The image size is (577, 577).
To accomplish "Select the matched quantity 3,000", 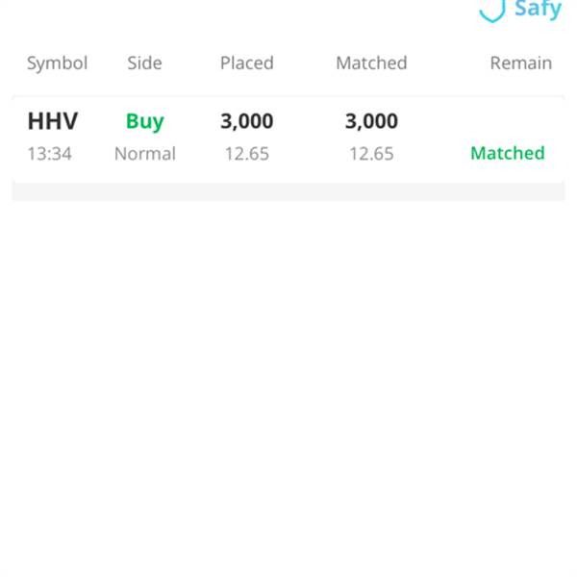I will click(x=371, y=121).
